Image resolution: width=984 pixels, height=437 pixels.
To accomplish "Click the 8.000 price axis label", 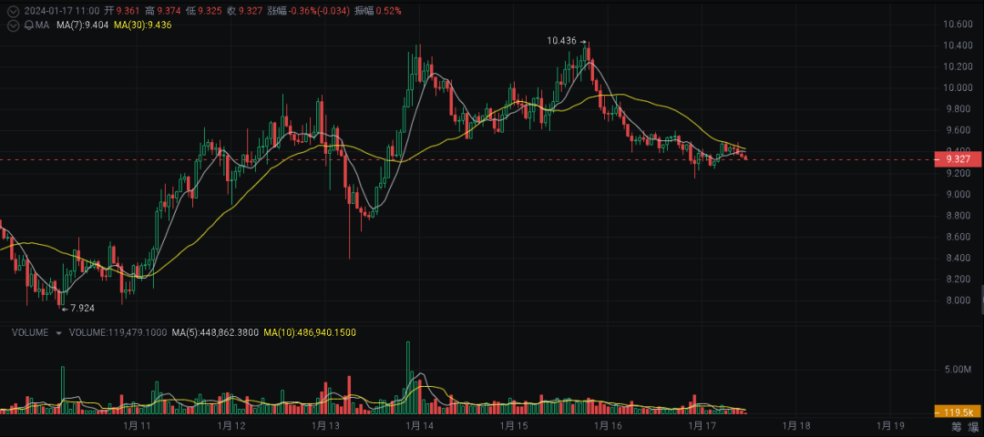I will click(x=958, y=300).
